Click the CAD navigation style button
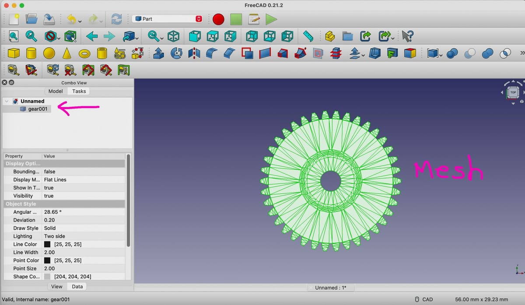 [423, 299]
